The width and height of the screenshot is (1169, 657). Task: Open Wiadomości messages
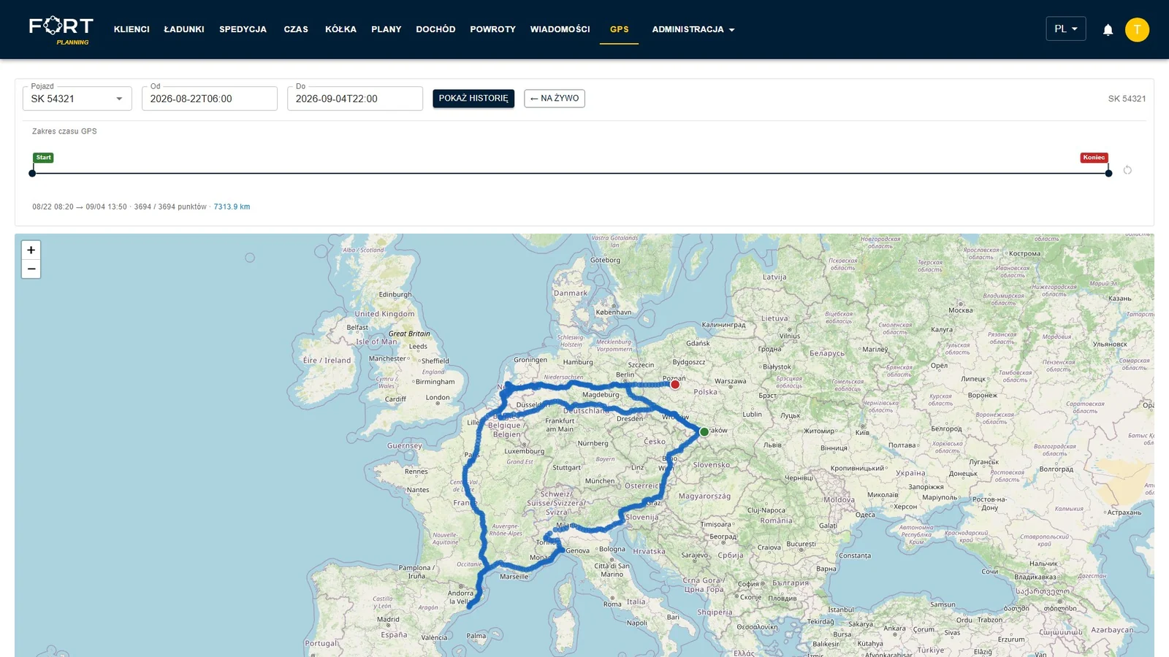click(560, 29)
